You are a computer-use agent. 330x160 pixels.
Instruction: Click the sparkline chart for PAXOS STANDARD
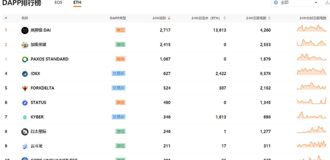pyautogui.click(x=311, y=57)
